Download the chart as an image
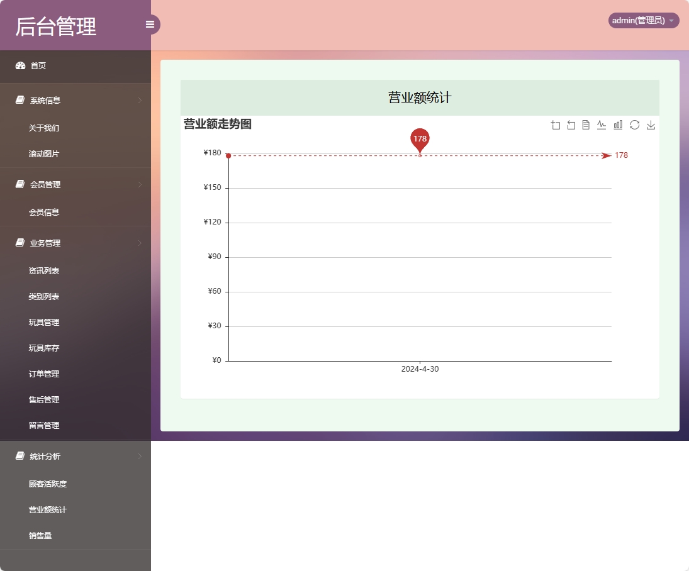 pyautogui.click(x=651, y=125)
